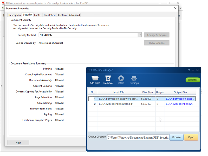The height and width of the screenshot is (156, 208).
Task: Click the Output File column header
Action: 180,92
